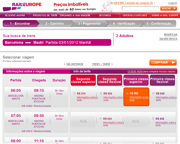Click the orange BUSCAR button
The width and height of the screenshot is (180, 144).
point(168,8)
